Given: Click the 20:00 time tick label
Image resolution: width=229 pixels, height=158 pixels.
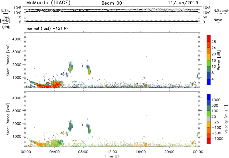Looking at the screenshot, I should [x=169, y=152].
